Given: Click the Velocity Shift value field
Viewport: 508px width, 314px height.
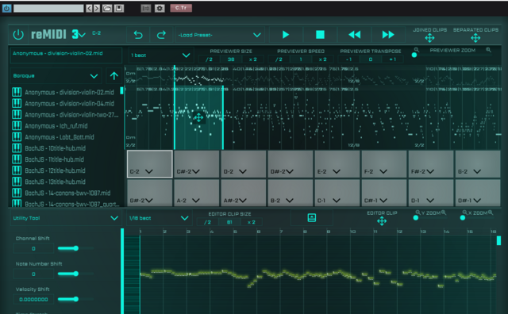Looking at the screenshot, I should click(33, 300).
